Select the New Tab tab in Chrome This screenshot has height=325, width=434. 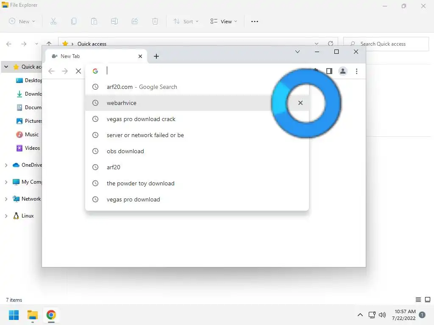pos(95,56)
